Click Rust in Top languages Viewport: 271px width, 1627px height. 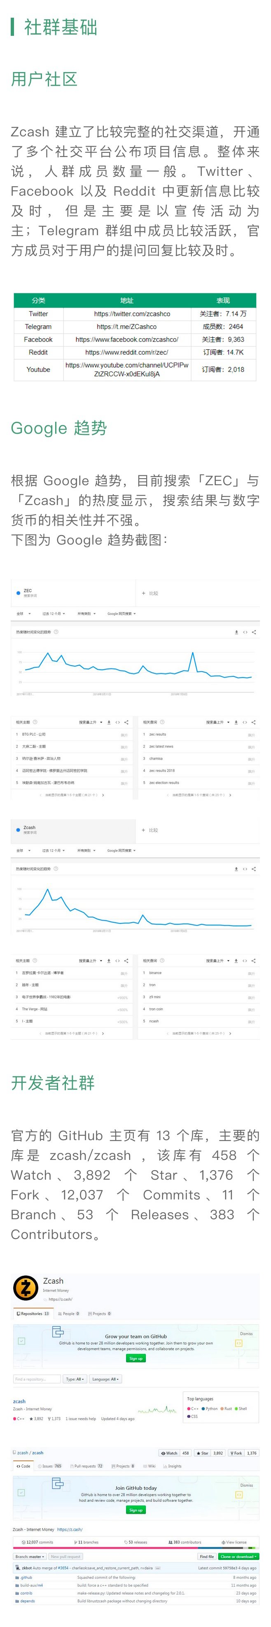pos(226,1408)
